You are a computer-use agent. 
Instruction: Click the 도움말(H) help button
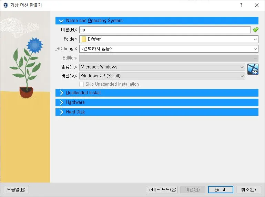click(x=16, y=189)
